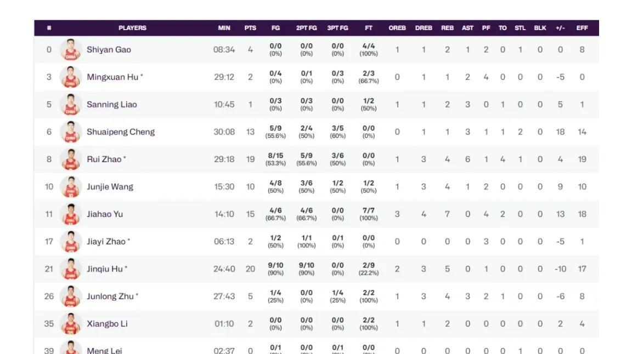Sort by EFF column header
Screen dimensions: 632x354
[582, 28]
